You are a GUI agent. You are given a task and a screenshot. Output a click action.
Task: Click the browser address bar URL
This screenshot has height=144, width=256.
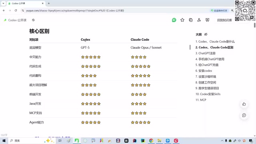(75, 11)
